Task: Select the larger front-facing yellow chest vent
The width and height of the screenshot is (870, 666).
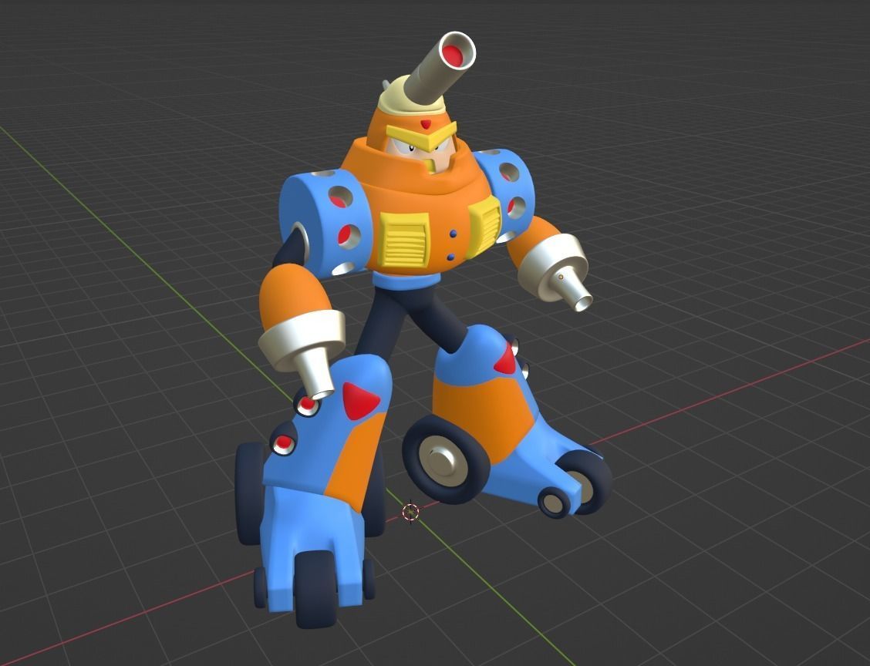Action: pos(404,239)
